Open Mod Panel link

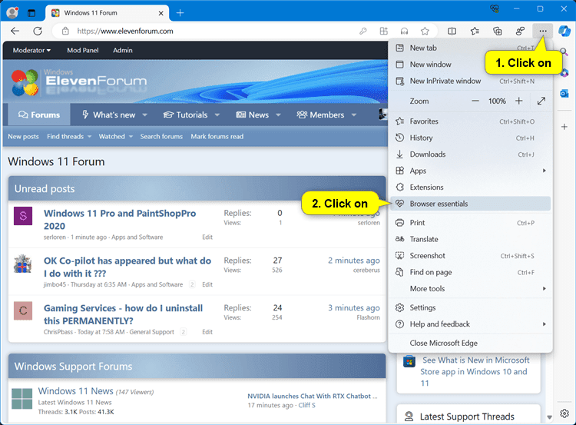tap(83, 51)
